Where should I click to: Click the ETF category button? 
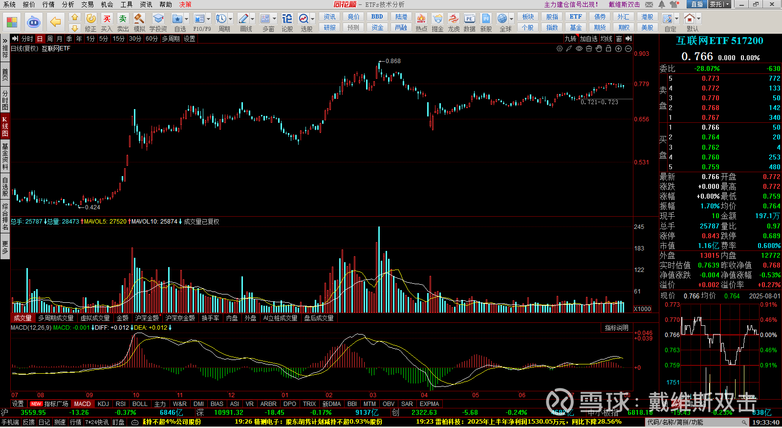[576, 17]
